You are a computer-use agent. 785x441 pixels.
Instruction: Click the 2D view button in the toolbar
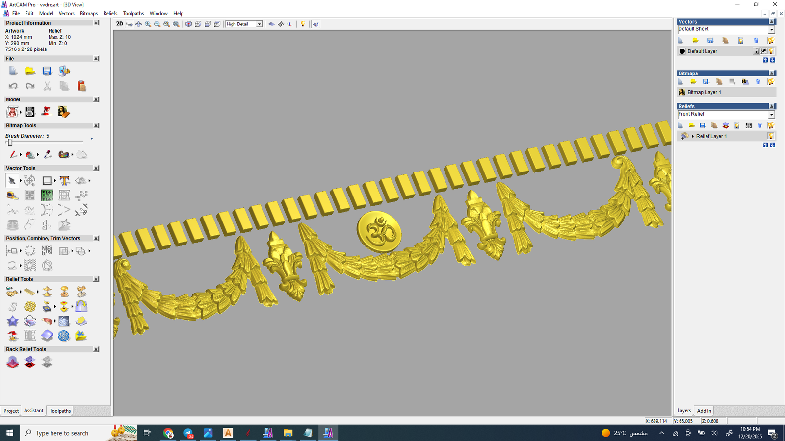point(119,24)
